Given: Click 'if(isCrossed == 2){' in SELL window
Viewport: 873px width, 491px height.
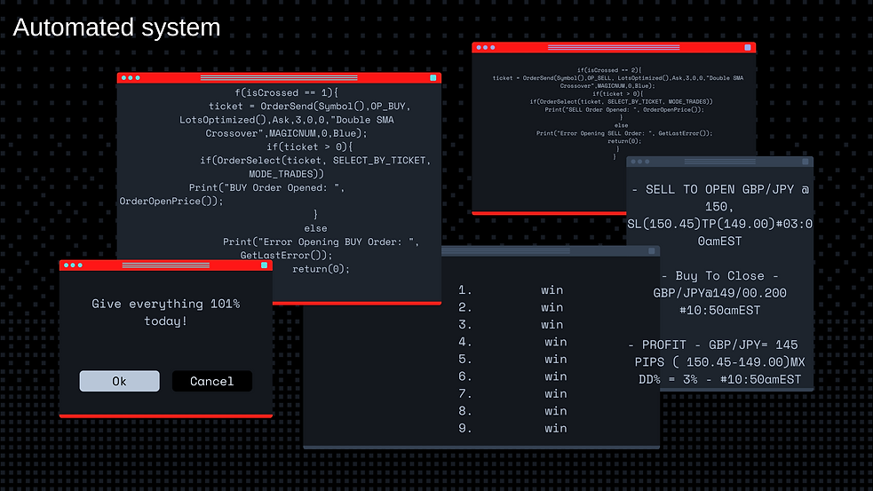Looking at the screenshot, I should pyautogui.click(x=609, y=70).
